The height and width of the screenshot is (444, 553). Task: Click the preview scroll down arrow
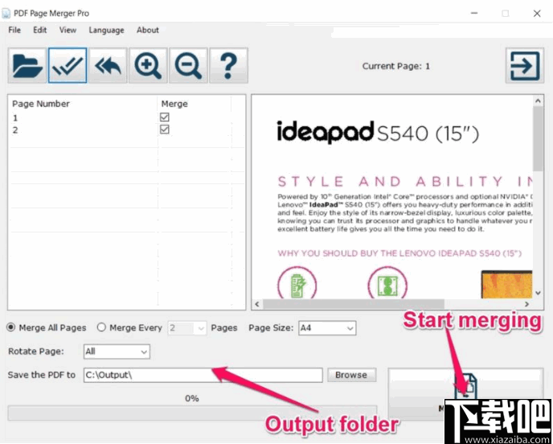point(539,293)
